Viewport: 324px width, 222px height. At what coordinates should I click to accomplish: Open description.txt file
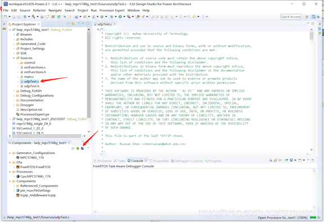pos(29,110)
